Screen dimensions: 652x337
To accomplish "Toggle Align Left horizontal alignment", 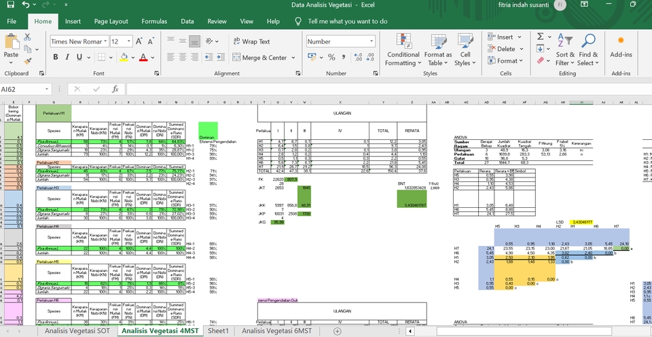I will (171, 58).
